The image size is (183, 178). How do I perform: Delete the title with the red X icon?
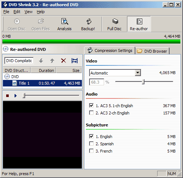[x=63, y=61]
